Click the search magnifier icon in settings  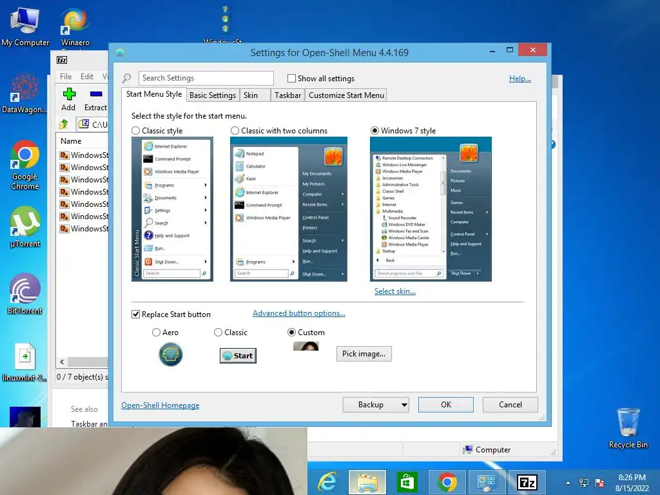click(x=126, y=78)
